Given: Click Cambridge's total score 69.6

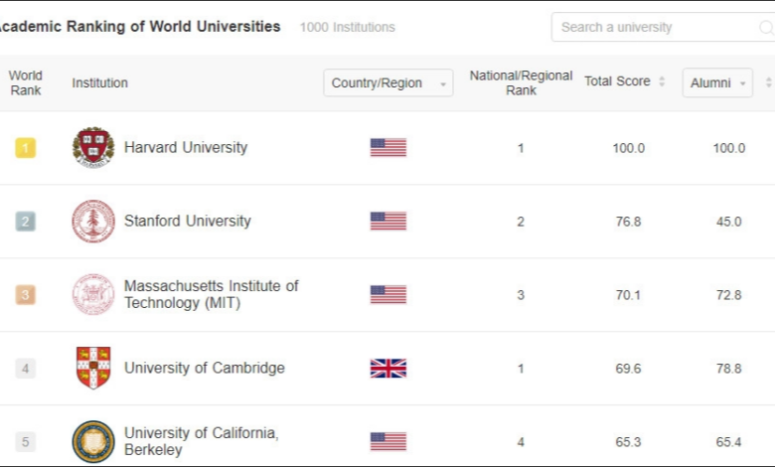Looking at the screenshot, I should coord(628,369).
